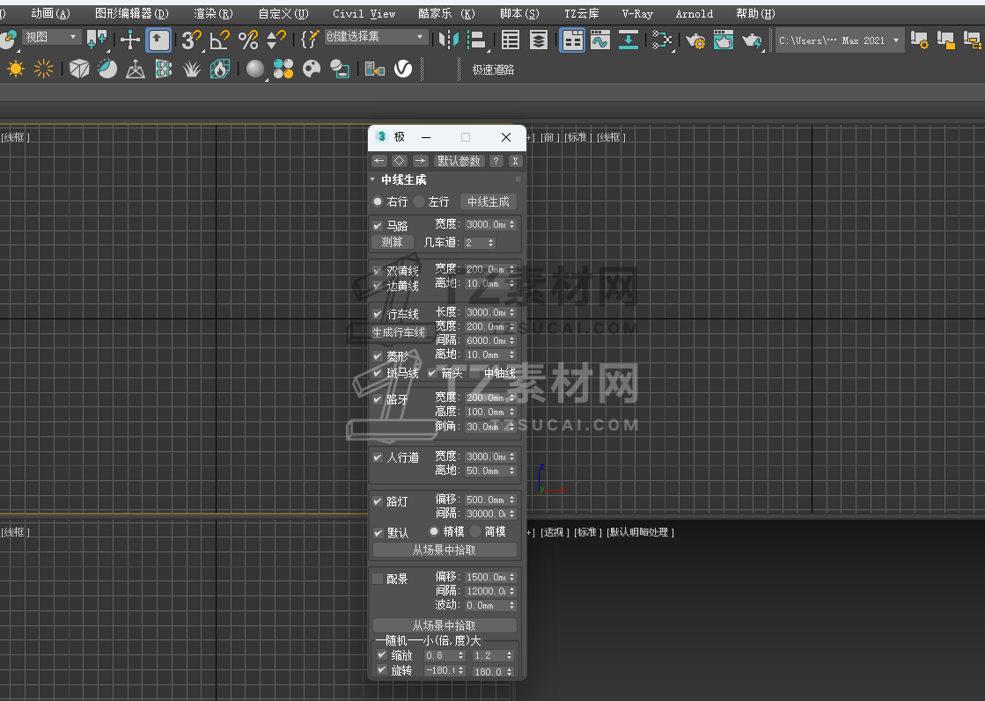This screenshot has width=985, height=701.
Task: Open the 帮助(H) menu
Action: coord(755,13)
